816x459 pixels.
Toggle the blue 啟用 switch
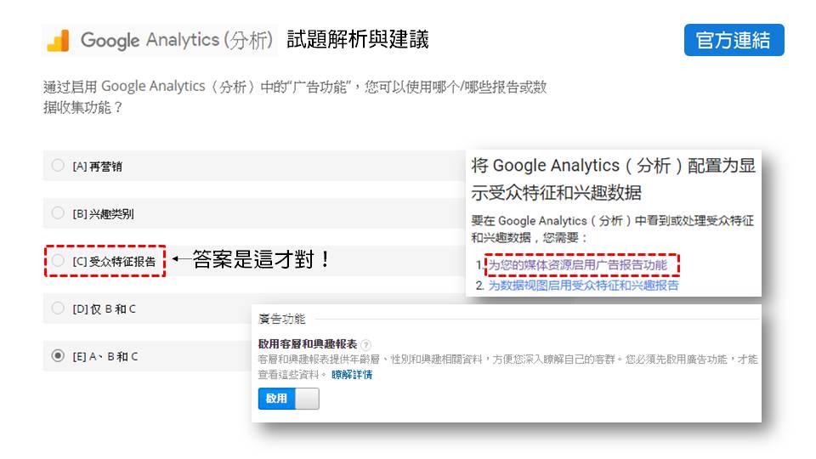pyautogui.click(x=288, y=398)
